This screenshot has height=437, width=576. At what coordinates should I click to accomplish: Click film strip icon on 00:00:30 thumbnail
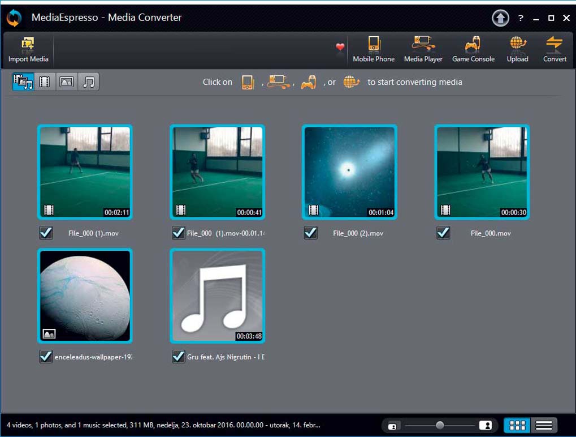[445, 210]
